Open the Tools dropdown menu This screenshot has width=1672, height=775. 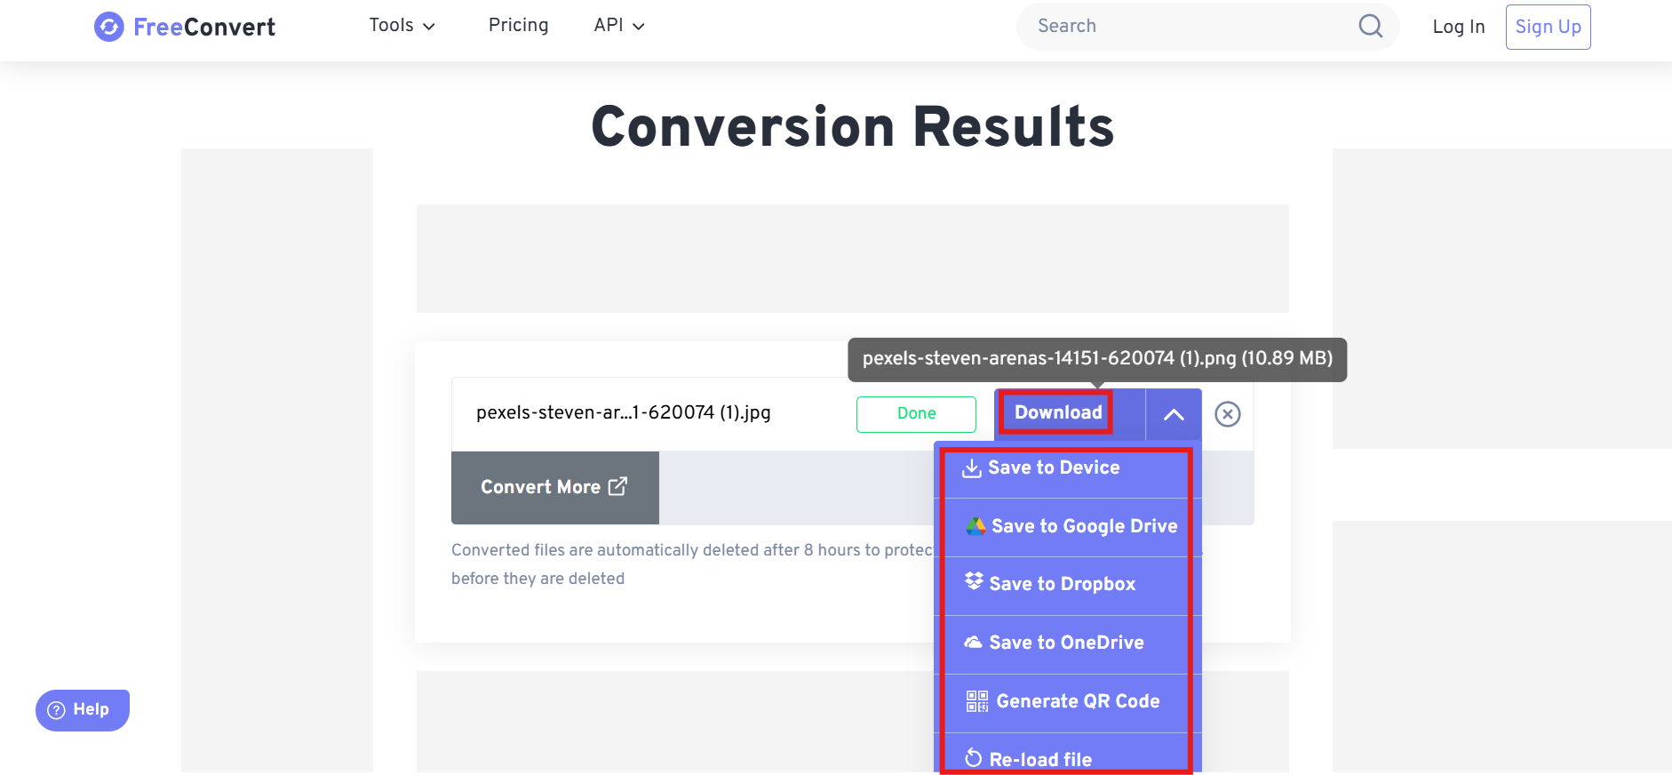click(402, 26)
